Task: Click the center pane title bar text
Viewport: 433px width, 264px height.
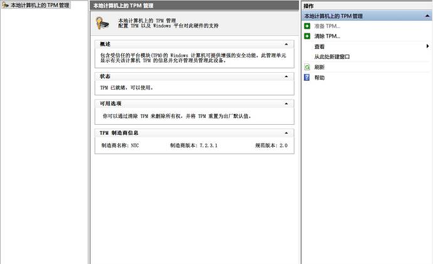Action: pos(124,6)
